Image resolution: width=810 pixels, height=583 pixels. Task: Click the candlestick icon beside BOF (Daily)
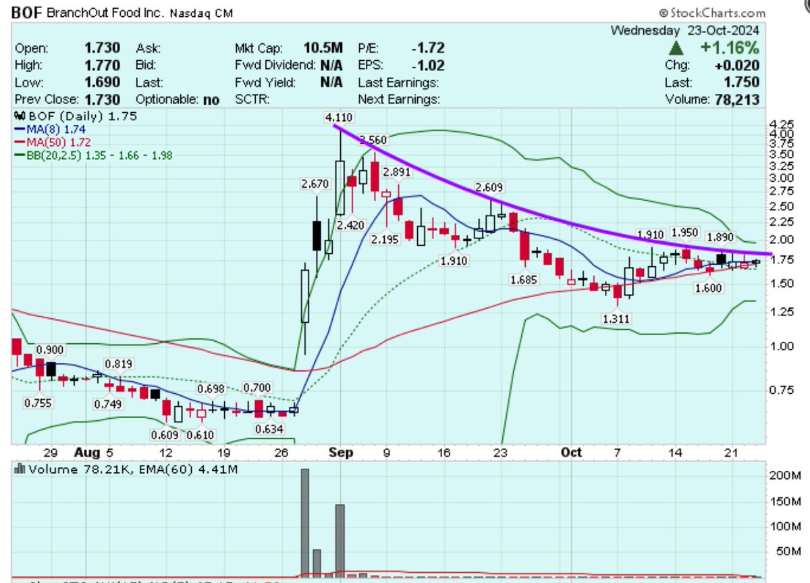20,116
